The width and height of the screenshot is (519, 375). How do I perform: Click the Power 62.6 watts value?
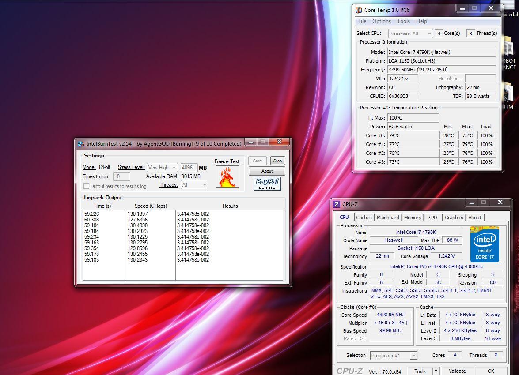413,127
